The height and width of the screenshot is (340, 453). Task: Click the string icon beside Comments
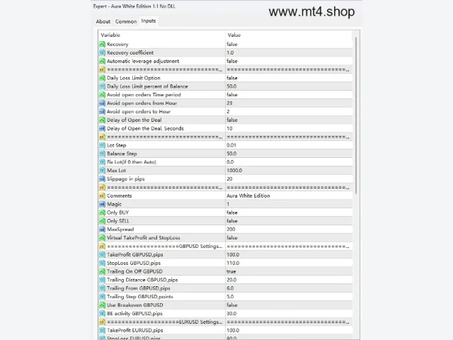tap(102, 195)
